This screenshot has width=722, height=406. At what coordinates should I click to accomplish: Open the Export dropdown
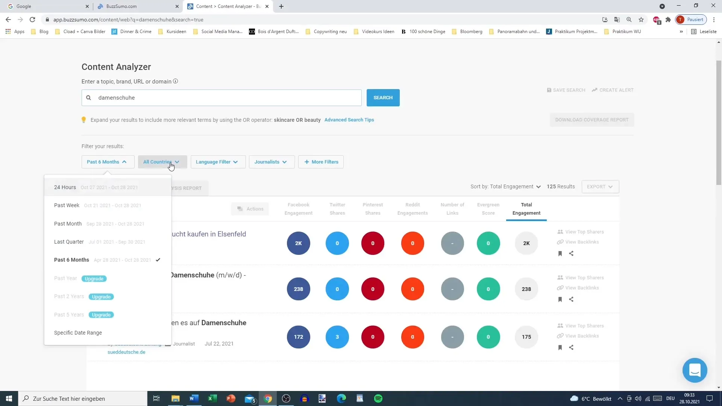(x=600, y=187)
